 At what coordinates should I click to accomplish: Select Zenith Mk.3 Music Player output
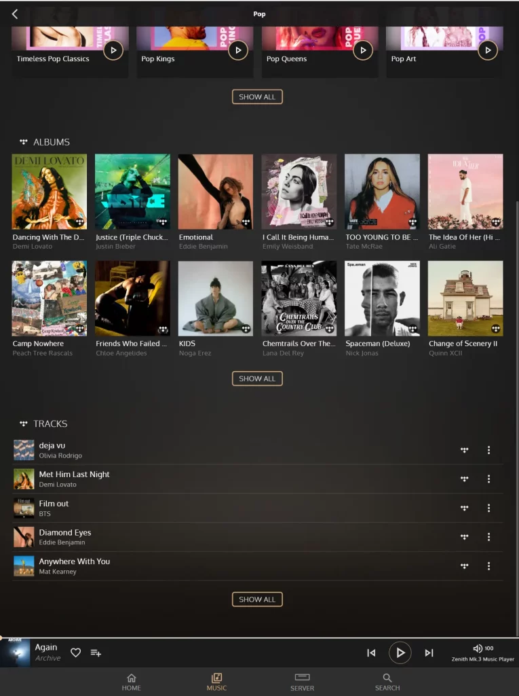pyautogui.click(x=482, y=659)
